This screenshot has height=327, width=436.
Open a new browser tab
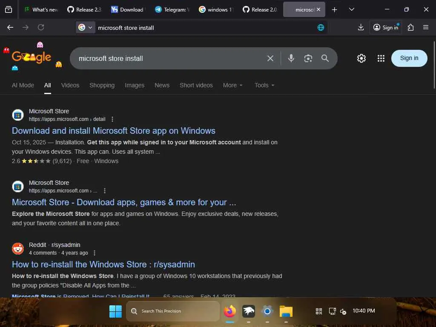pyautogui.click(x=335, y=10)
